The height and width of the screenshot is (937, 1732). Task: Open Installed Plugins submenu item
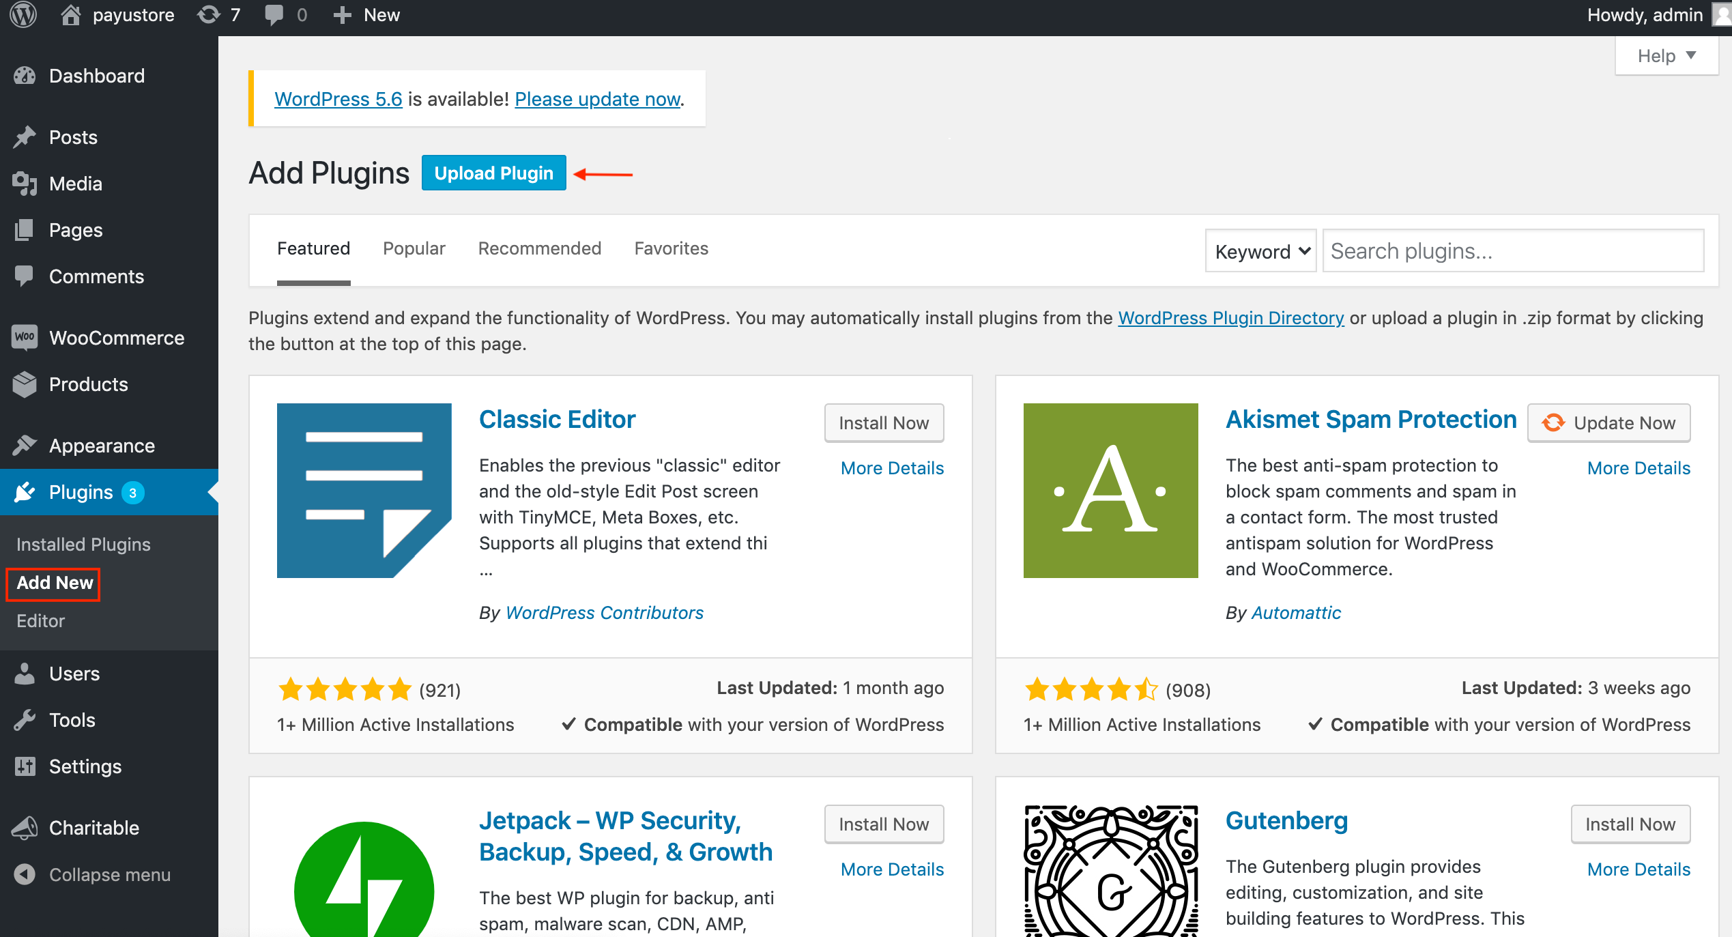point(83,544)
